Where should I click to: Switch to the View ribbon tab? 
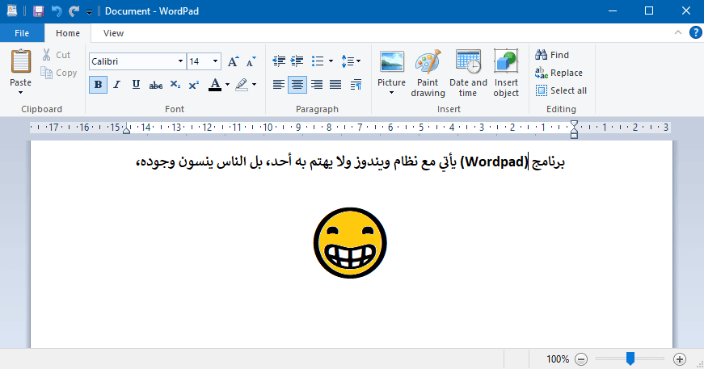point(113,33)
